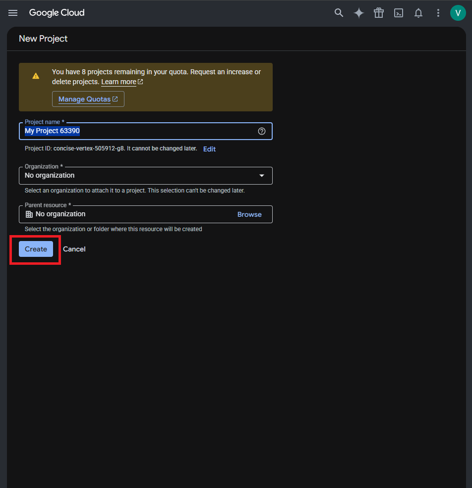Screen dimensions: 472x488
Task: Click the yellow warning triangle icon
Action: click(36, 76)
